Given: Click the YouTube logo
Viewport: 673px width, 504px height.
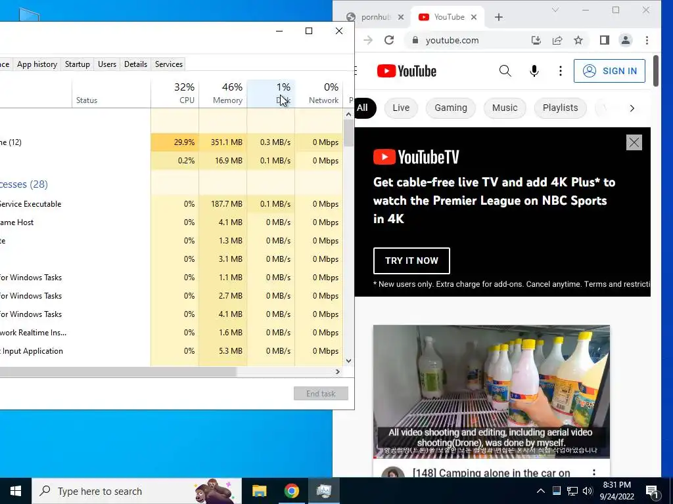Looking at the screenshot, I should click(x=406, y=71).
